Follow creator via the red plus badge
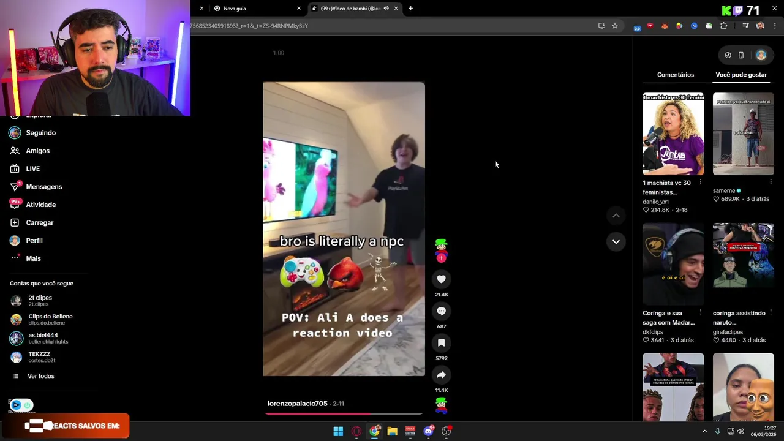This screenshot has width=784, height=441. [441, 258]
